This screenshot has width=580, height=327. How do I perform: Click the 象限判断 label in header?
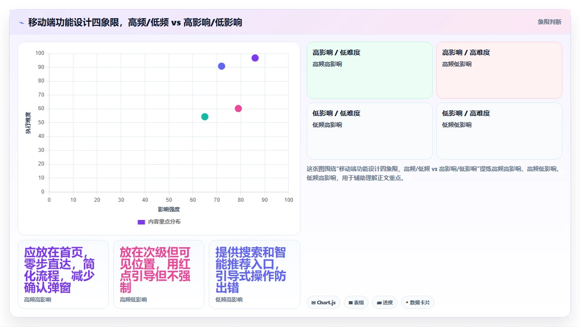point(549,22)
